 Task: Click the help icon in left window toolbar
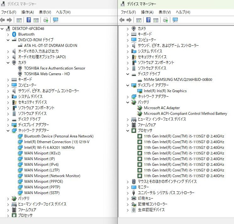29,20
